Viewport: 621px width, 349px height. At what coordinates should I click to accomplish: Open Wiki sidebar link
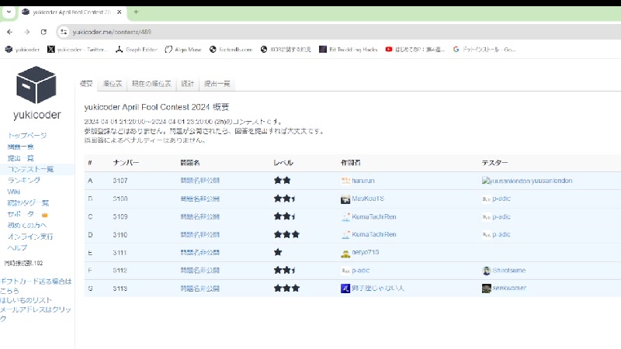(13, 192)
